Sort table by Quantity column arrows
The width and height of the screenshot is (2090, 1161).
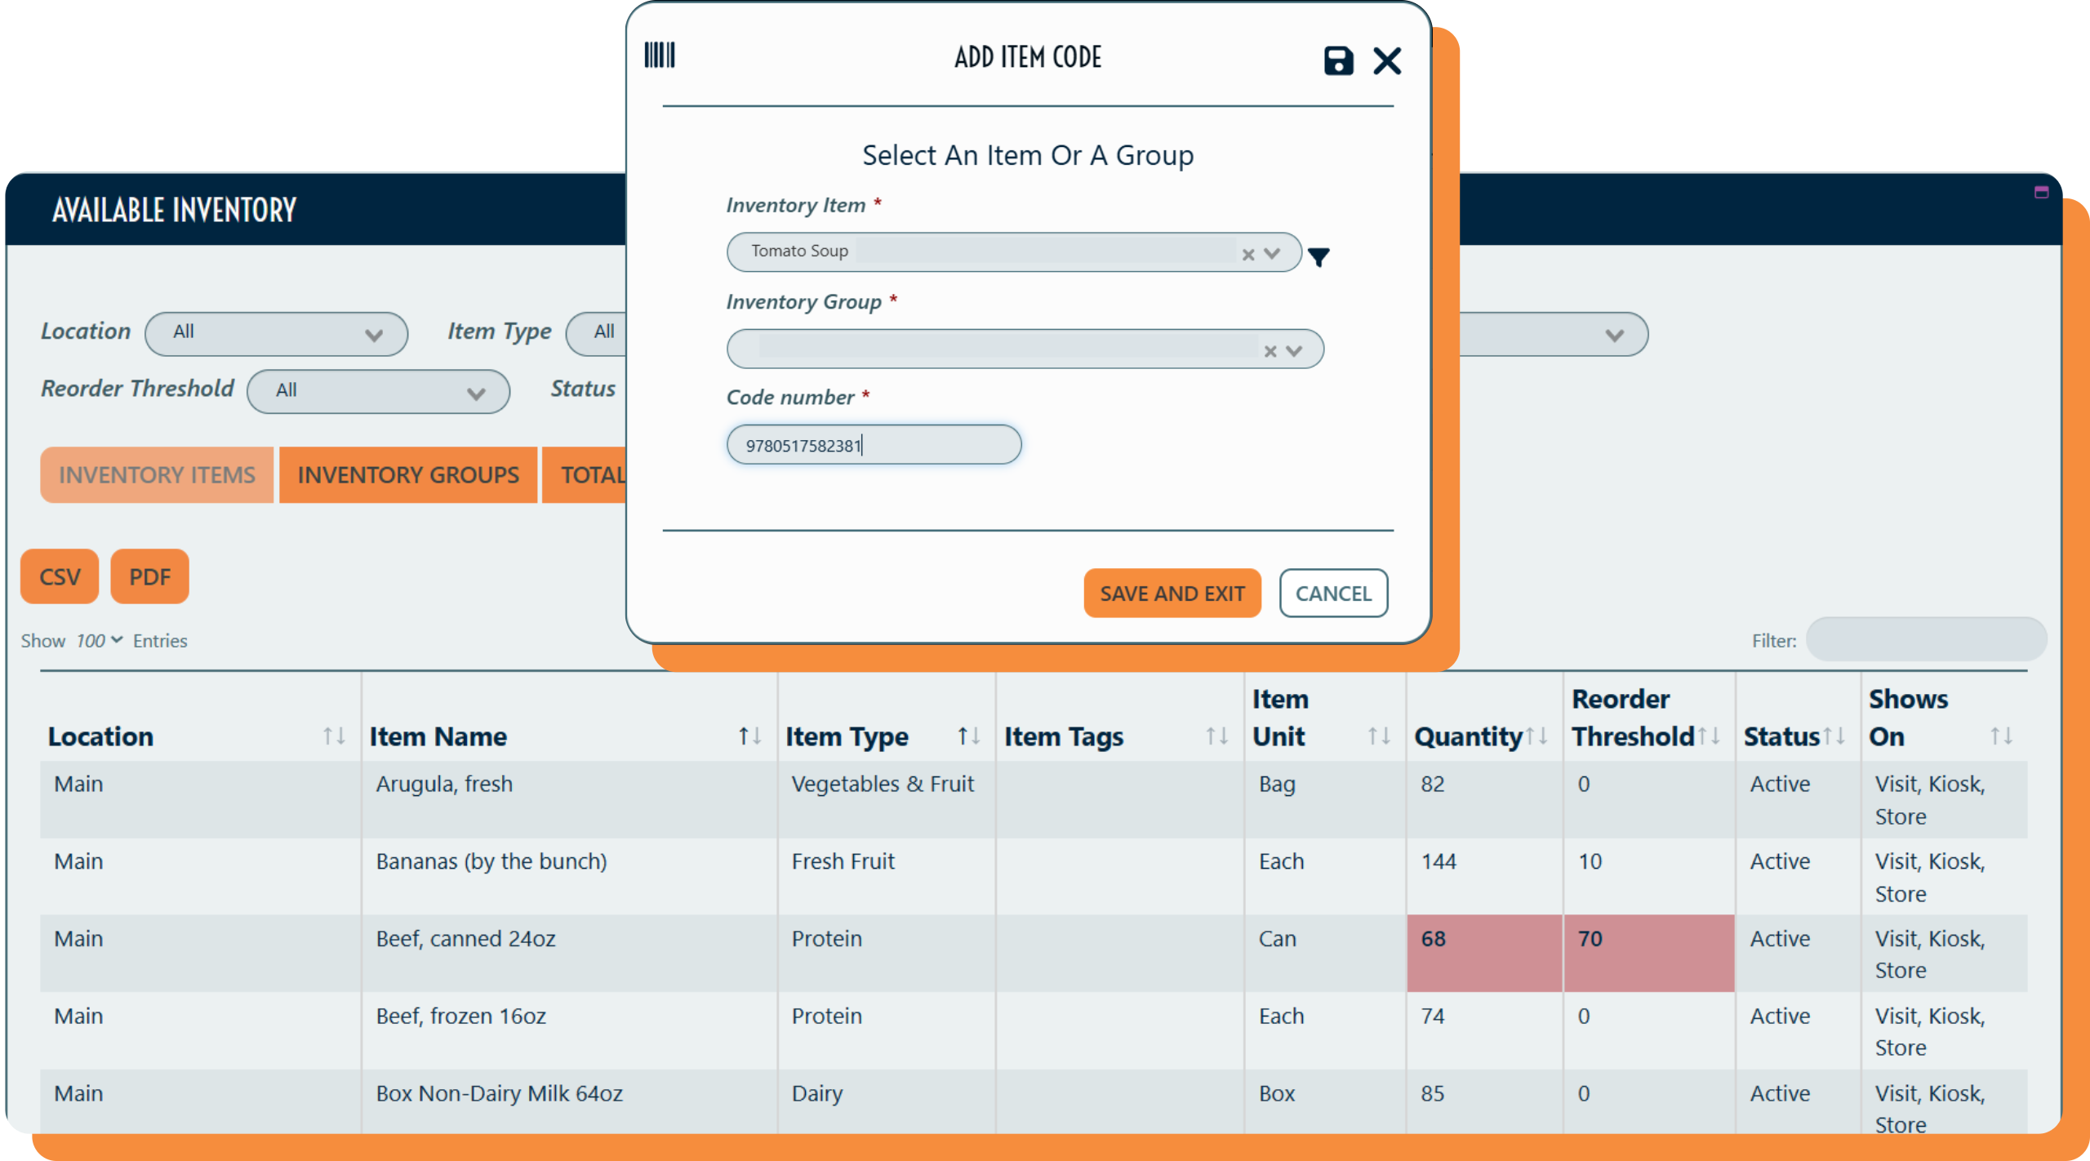(x=1536, y=736)
